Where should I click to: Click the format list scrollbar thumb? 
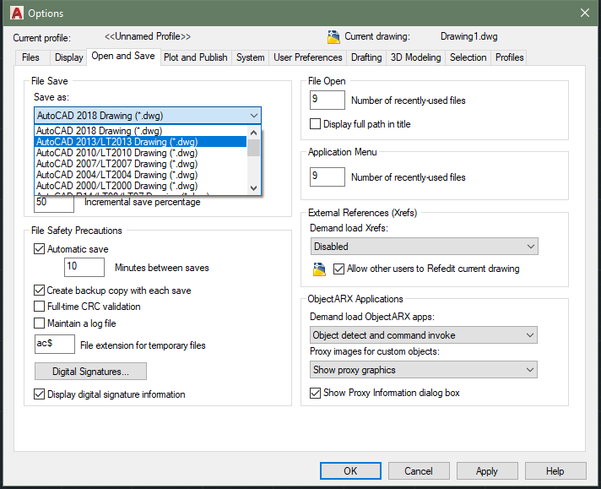pyautogui.click(x=253, y=148)
